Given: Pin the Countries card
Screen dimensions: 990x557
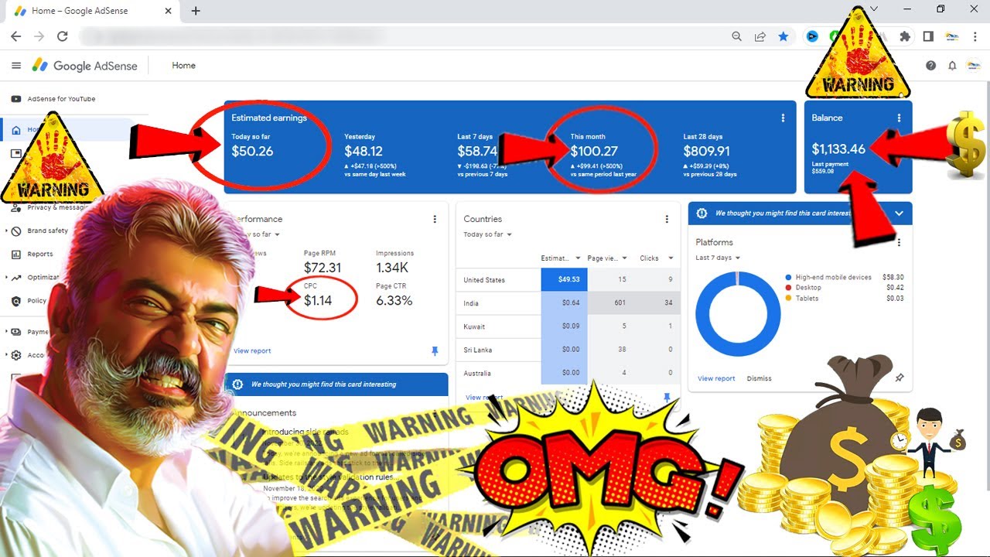Looking at the screenshot, I should point(667,398).
